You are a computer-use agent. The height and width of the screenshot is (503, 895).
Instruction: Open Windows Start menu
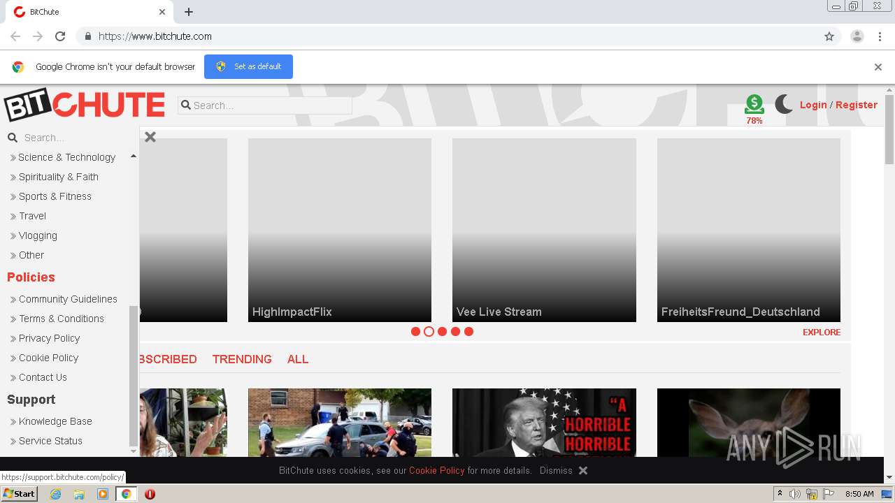tap(19, 494)
